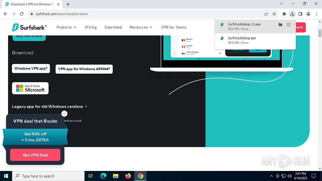
Task: Click the Get 86% off banner
Action: point(35,137)
